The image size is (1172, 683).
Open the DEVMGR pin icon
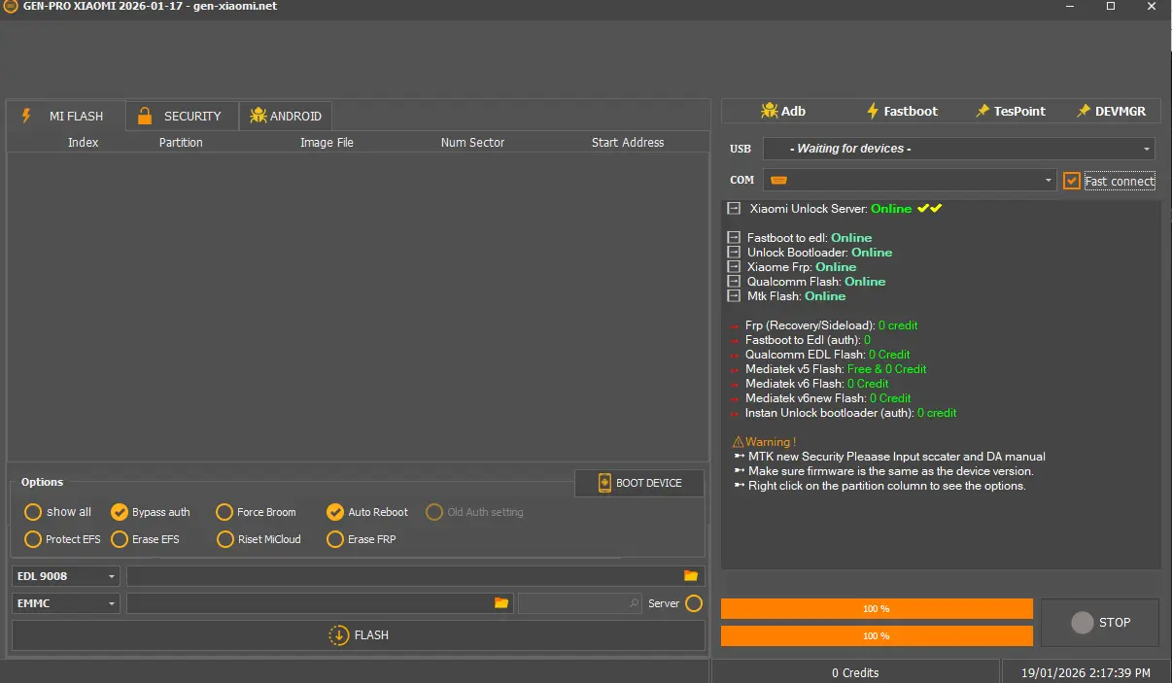1084,111
